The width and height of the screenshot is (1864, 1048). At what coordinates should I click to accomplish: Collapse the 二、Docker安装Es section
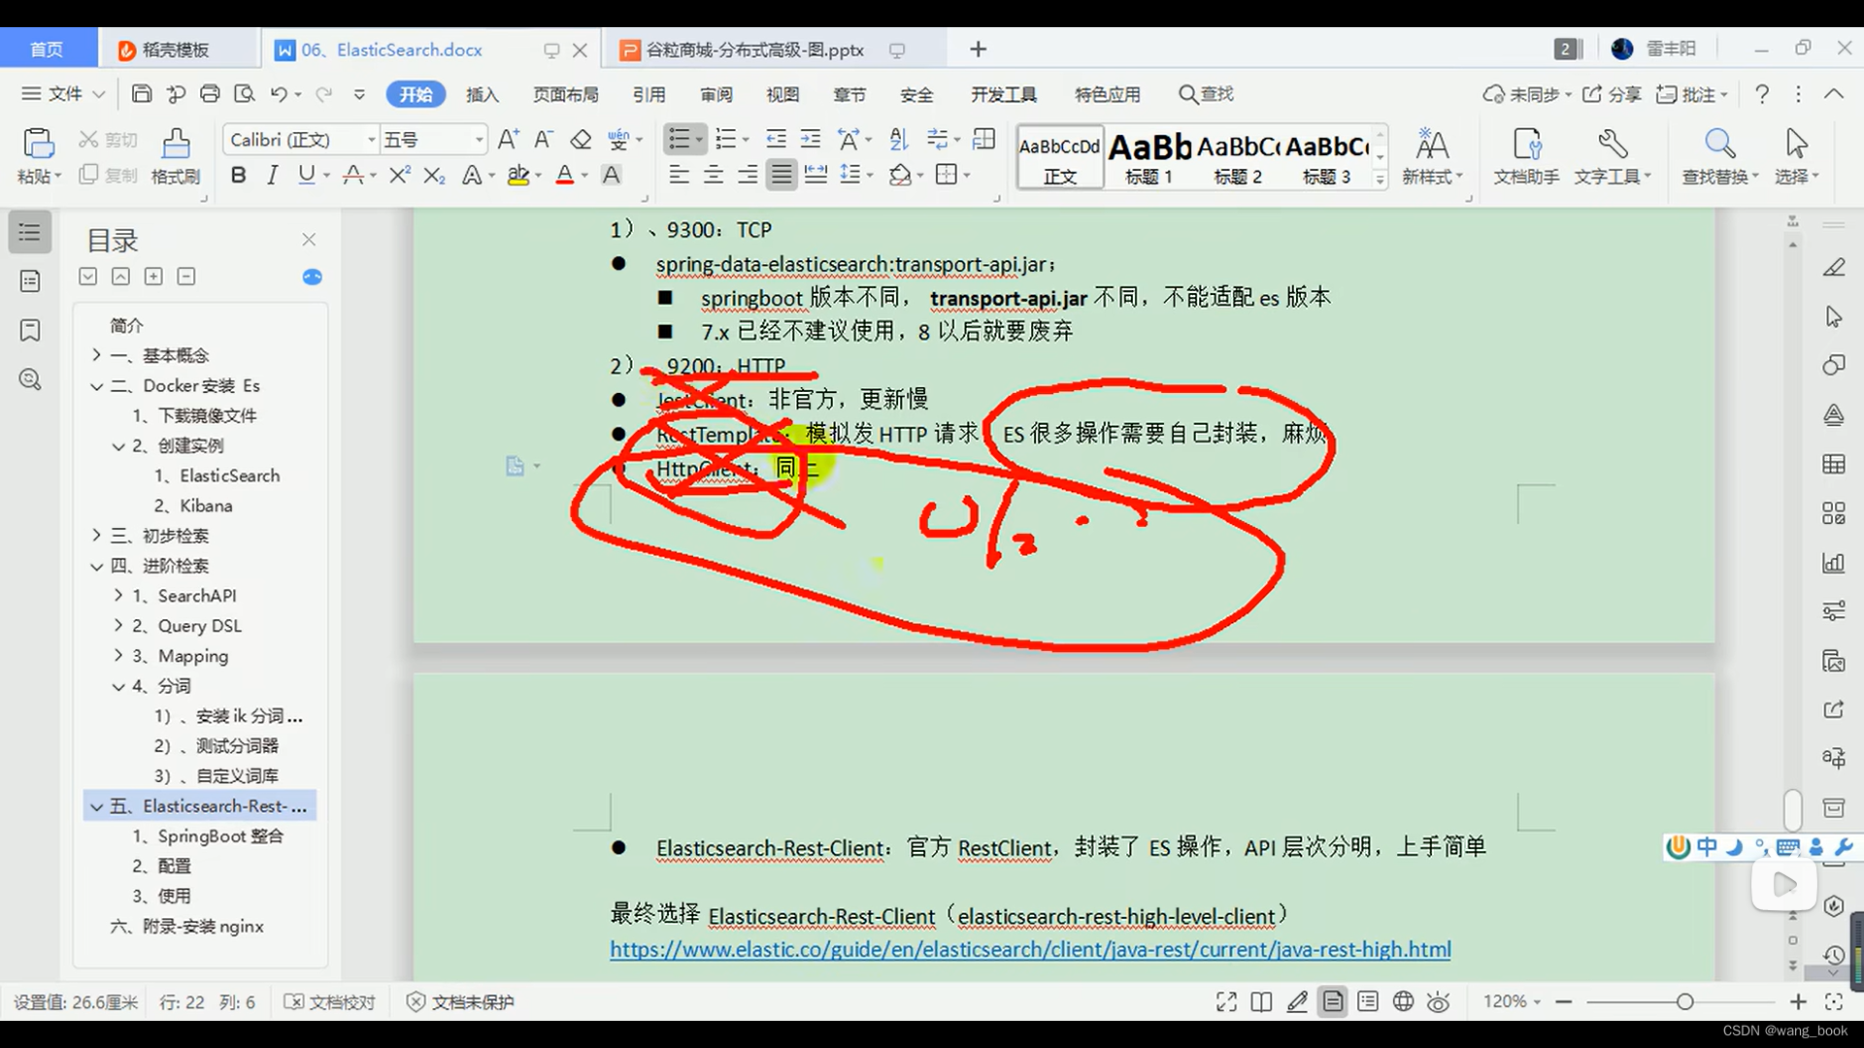(96, 385)
